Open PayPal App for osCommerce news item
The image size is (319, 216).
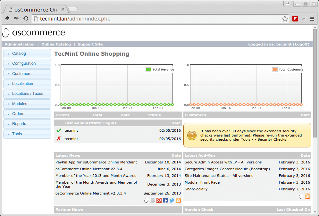(96, 162)
